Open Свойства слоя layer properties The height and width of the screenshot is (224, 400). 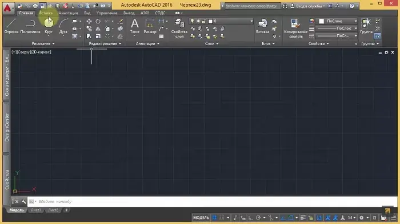[179, 28]
